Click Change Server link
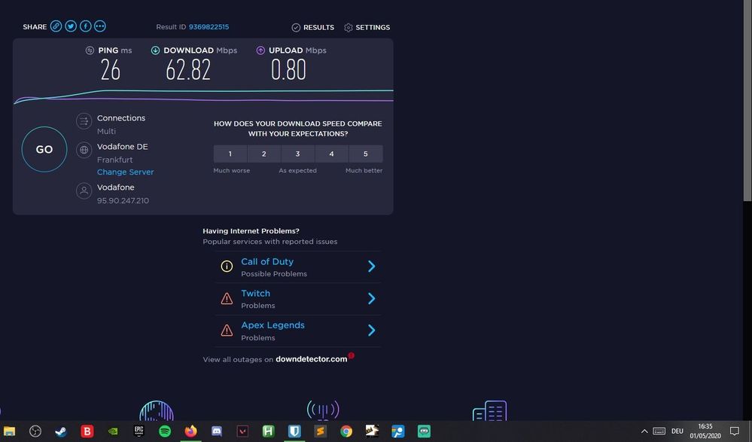This screenshot has height=442, width=752. [x=125, y=172]
